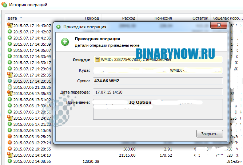Click the green plus icon for 2015.07.06 17:30:18
The height and width of the screenshot is (165, 243).
pos(9,106)
